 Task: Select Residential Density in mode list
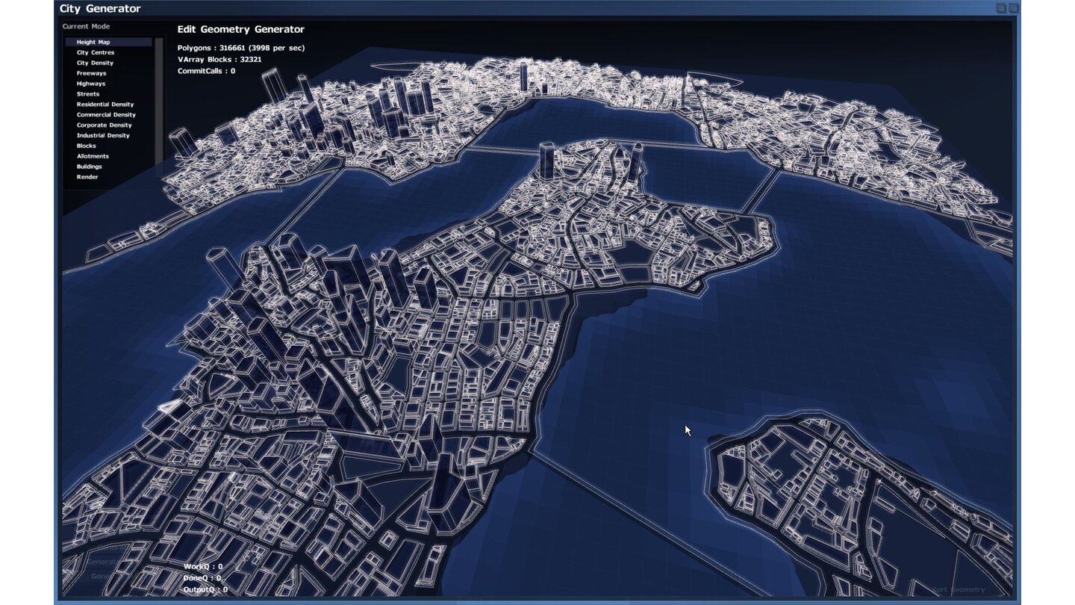(105, 105)
